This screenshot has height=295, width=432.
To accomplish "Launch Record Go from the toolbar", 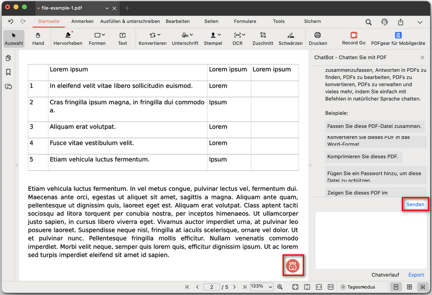I will (353, 39).
